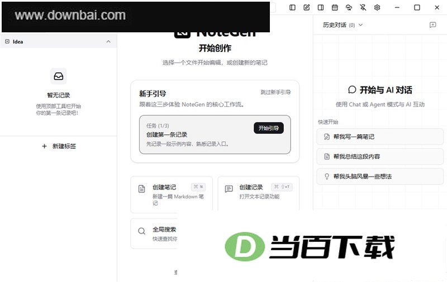
Task: Select the 创建第一条记录 task card
Action: 215,134
